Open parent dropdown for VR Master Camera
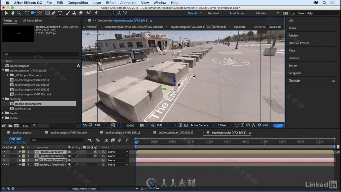 point(118,160)
